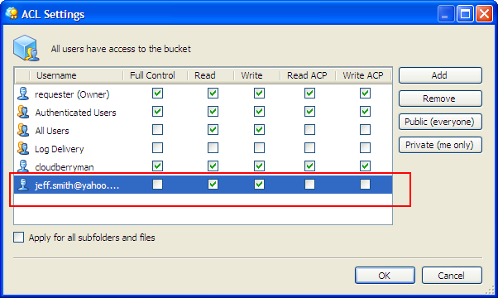The image size is (498, 298).
Task: Enable Full Control for All Users
Action: pyautogui.click(x=157, y=130)
